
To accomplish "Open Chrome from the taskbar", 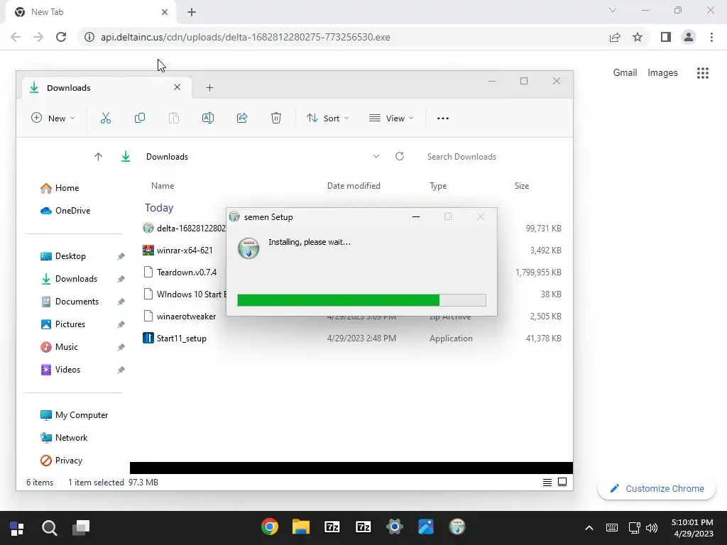I will (269, 527).
